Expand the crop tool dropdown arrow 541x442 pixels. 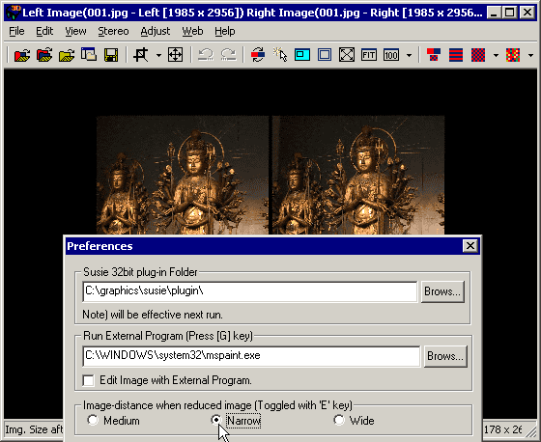pos(158,55)
